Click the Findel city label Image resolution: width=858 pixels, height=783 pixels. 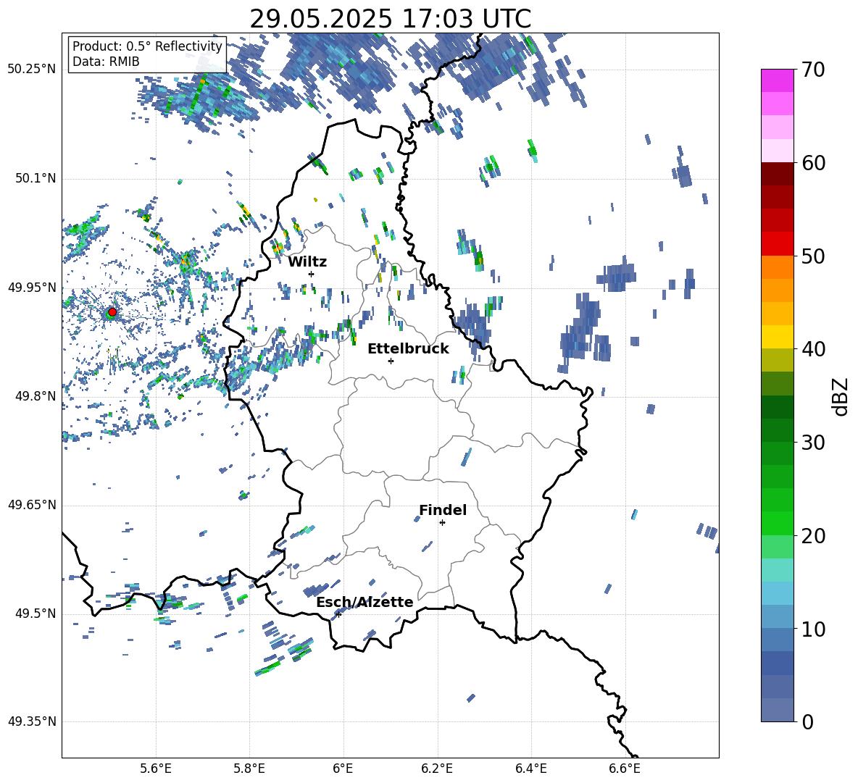pos(443,510)
